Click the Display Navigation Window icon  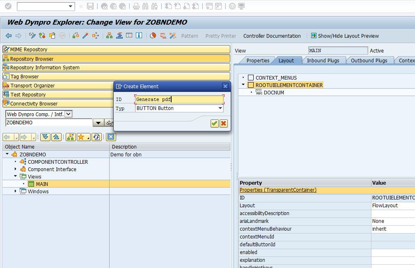(119, 36)
